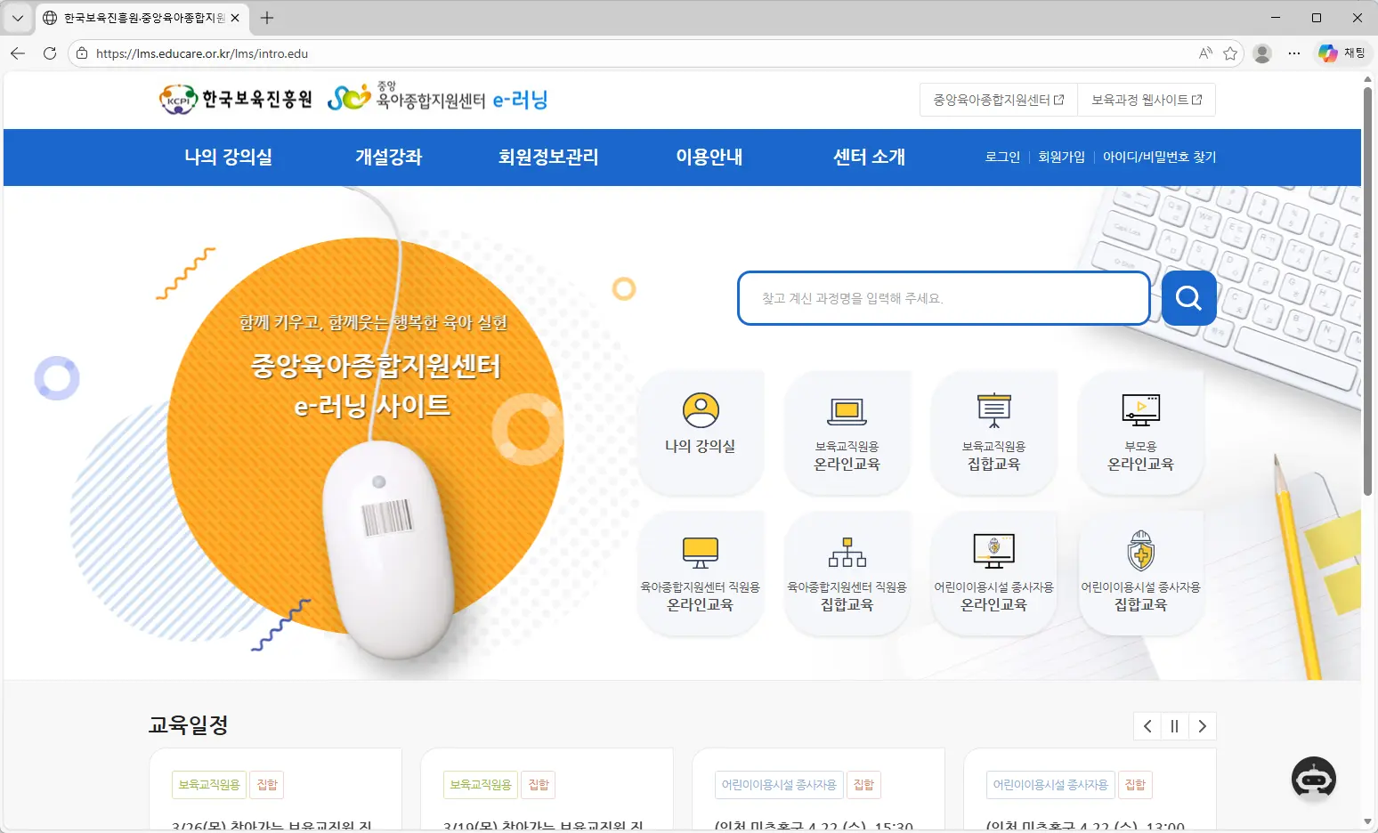Open the 회원정보관리 menu
This screenshot has height=833, width=1378.
[548, 158]
